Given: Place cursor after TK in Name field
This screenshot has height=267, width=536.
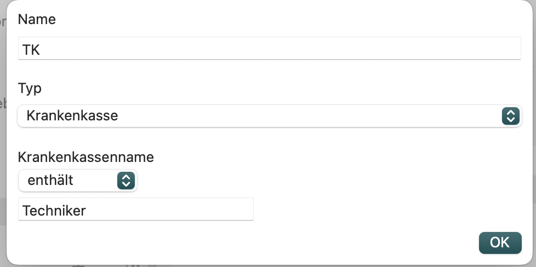Looking at the screenshot, I should click(x=41, y=50).
